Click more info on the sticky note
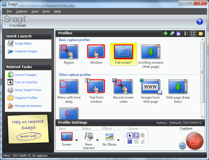This screenshot has width=209, height=160. pos(29,136)
